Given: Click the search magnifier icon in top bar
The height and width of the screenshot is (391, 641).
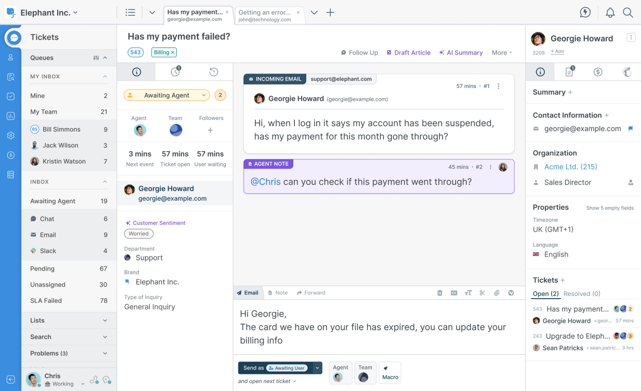Looking at the screenshot, I should point(628,12).
